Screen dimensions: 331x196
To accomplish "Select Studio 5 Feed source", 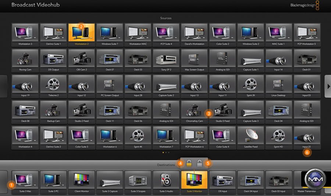I will (x=223, y=112).
